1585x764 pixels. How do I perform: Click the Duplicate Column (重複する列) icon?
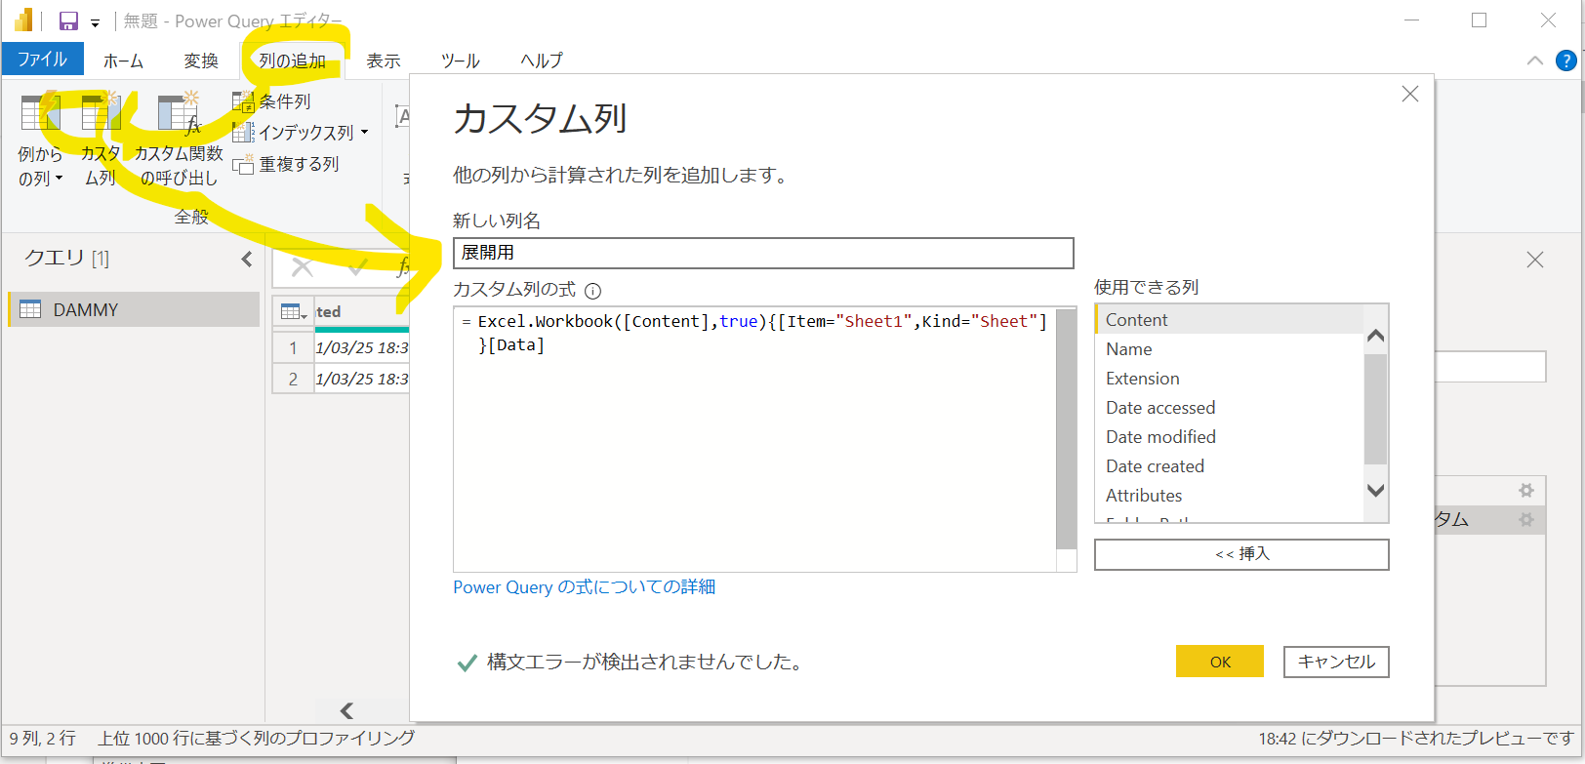[243, 164]
